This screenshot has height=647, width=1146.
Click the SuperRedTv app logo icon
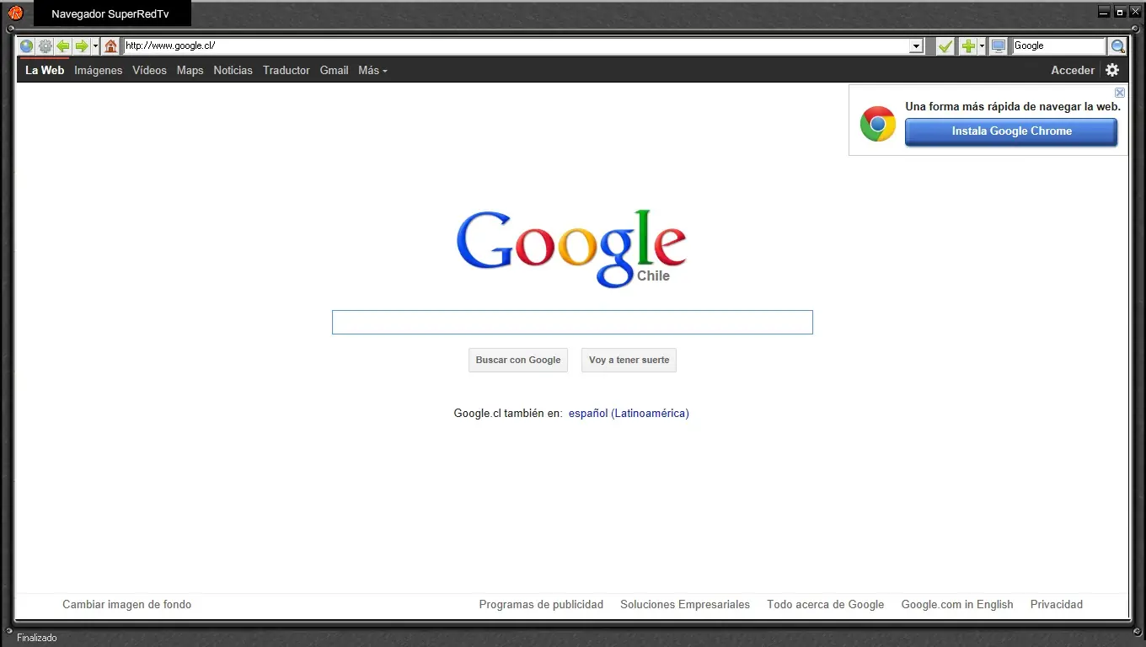coord(15,13)
